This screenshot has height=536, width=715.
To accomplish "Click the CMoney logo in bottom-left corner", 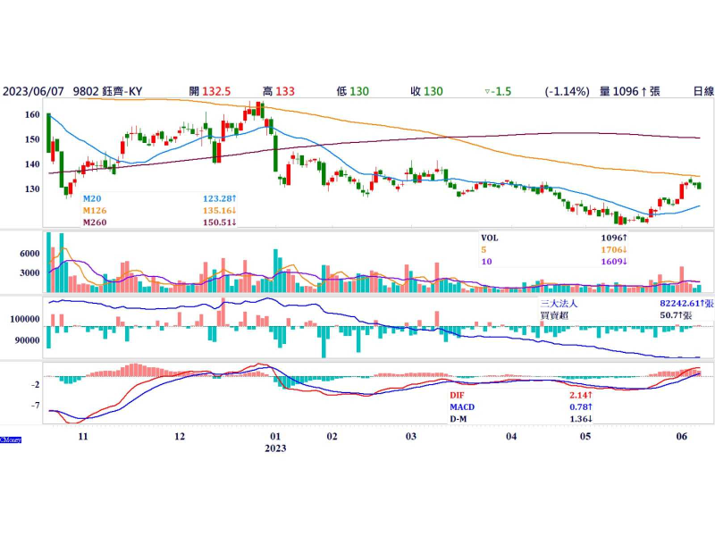I will [x=10, y=440].
